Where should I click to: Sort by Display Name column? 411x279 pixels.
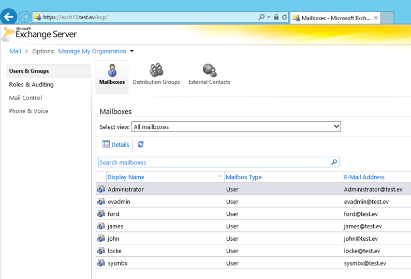pos(126,177)
